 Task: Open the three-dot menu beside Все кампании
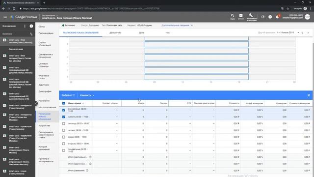pyautogui.click(x=25, y=26)
